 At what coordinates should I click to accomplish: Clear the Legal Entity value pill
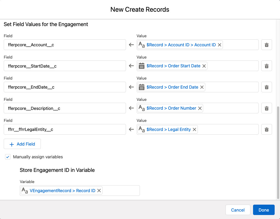(194, 130)
